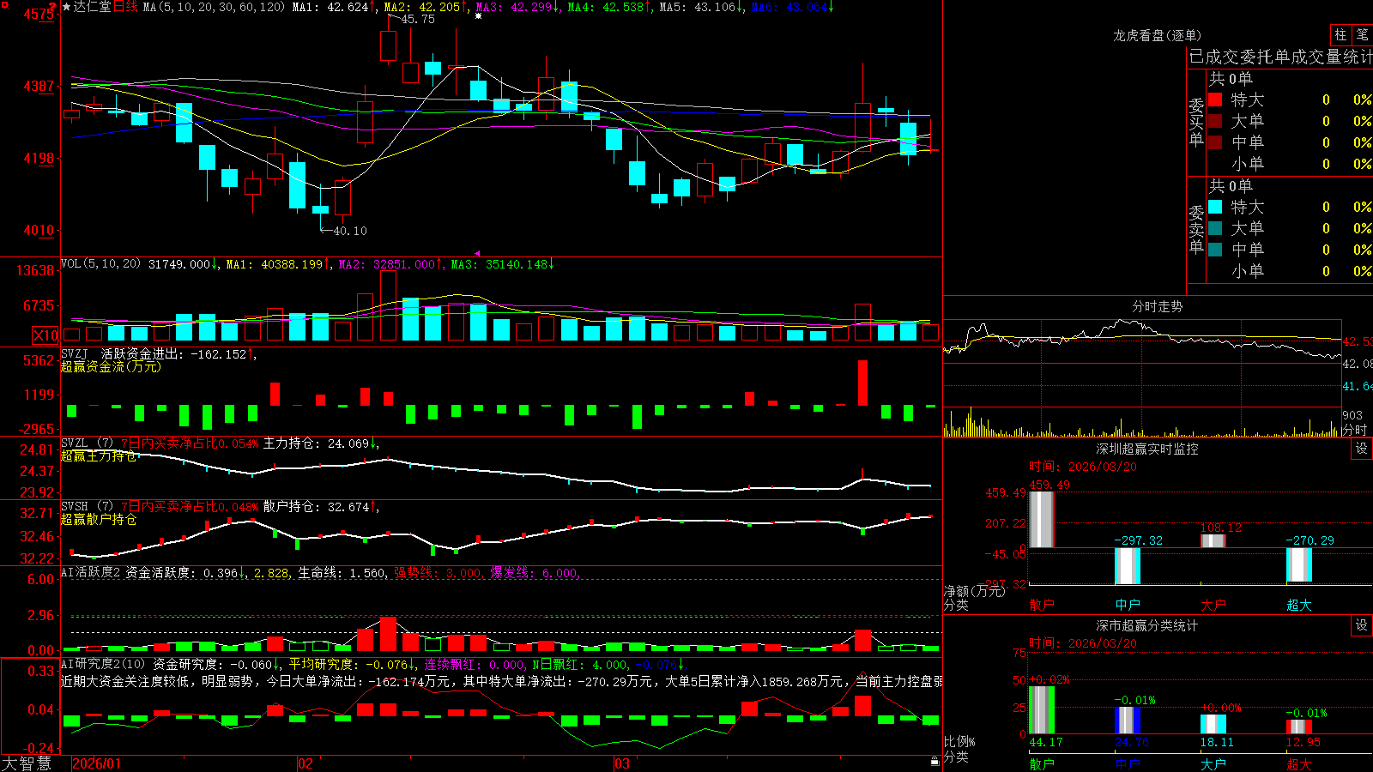
Task: Open VOL(5,10,20) indicator label
Action: [x=100, y=264]
